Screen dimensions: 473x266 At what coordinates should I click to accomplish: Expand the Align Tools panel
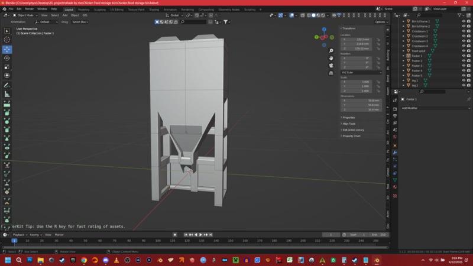(x=349, y=124)
